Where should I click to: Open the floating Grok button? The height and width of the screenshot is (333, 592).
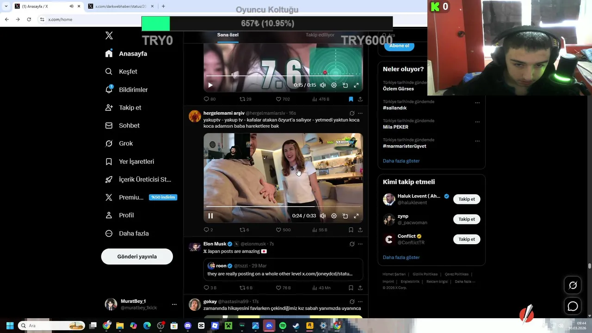pyautogui.click(x=573, y=285)
